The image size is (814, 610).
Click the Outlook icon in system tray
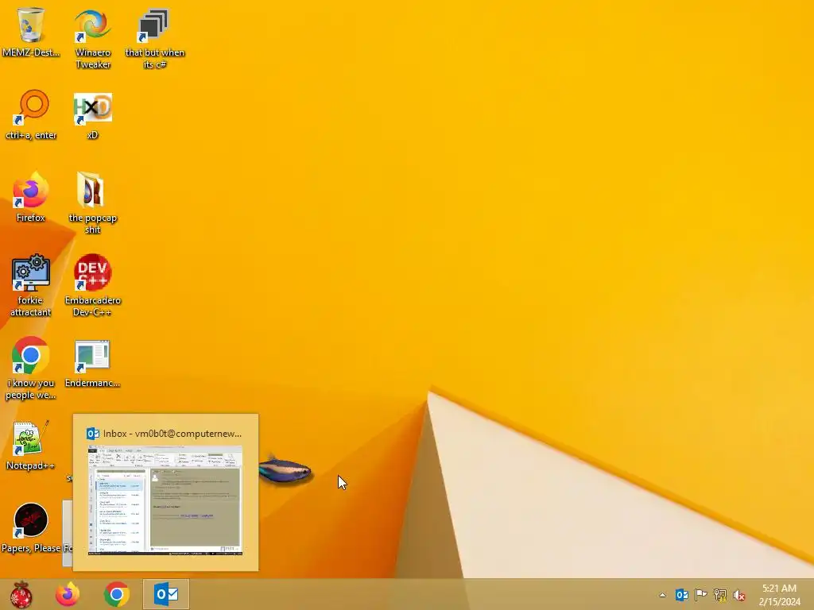pos(681,595)
